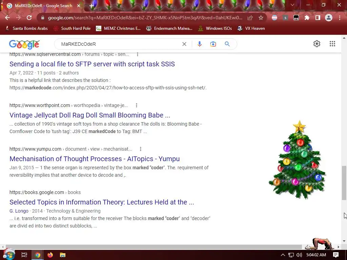The image size is (347, 260).
Task: Open the VX Heaven bookmark
Action: pyautogui.click(x=251, y=28)
